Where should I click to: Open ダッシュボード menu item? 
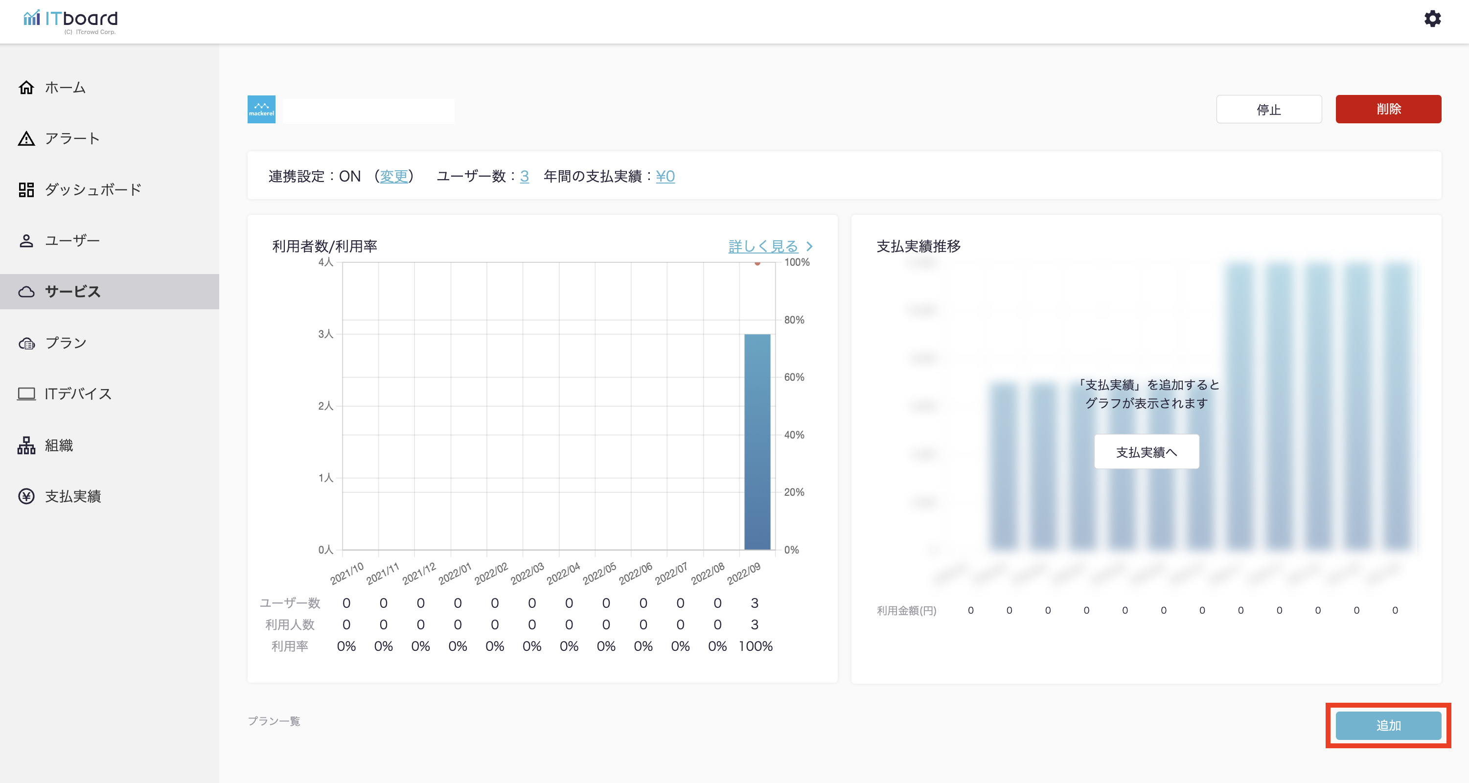tap(93, 189)
